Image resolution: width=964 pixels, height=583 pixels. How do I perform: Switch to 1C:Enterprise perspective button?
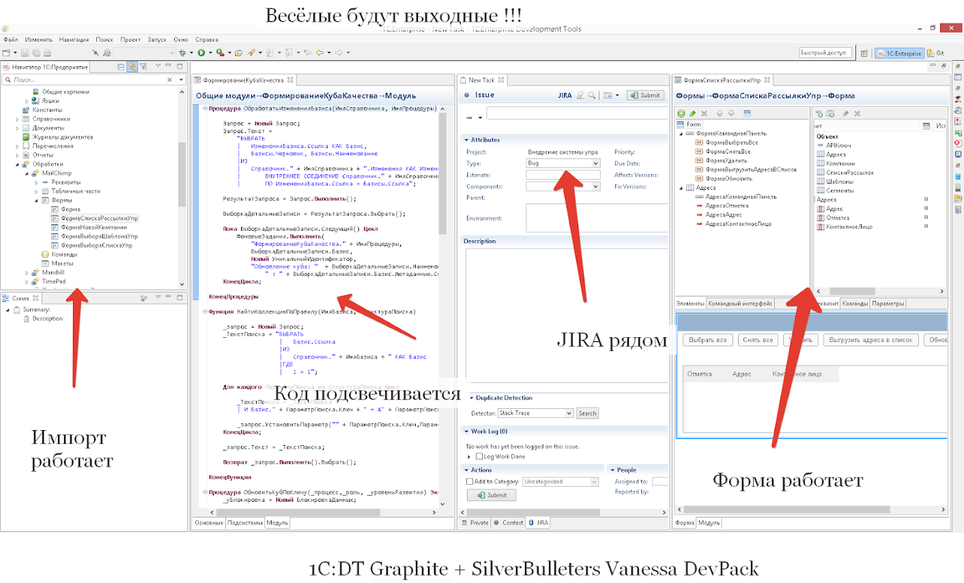[x=899, y=53]
